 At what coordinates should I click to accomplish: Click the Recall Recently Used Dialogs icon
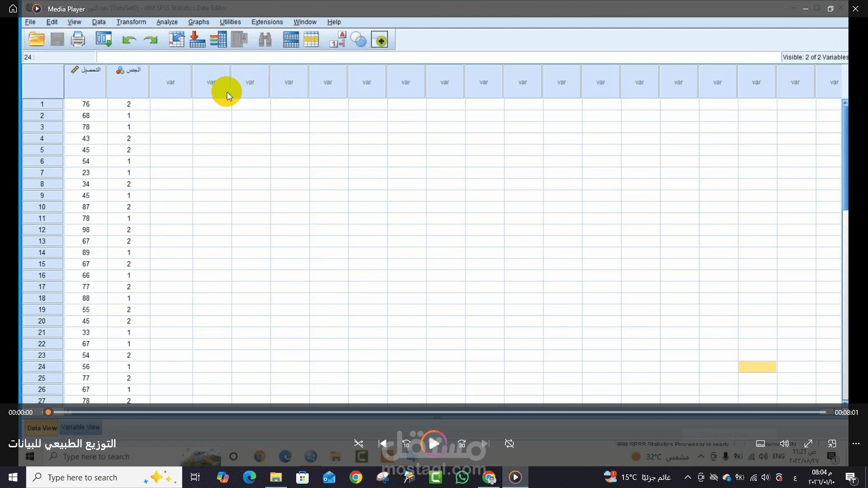pos(103,39)
